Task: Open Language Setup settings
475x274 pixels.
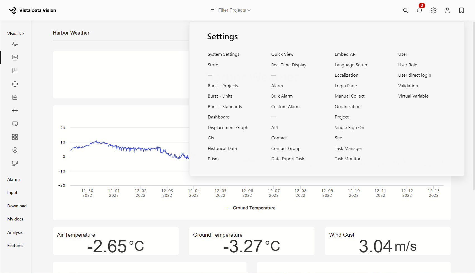Action: 351,65
